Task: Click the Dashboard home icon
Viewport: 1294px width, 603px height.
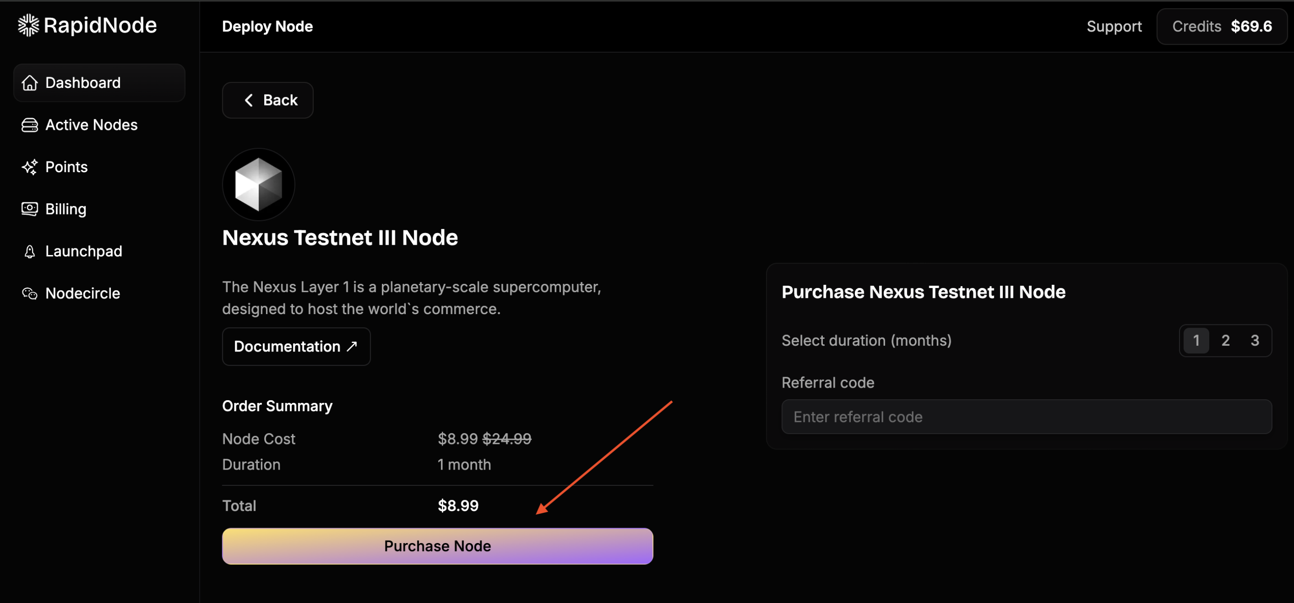Action: pyautogui.click(x=30, y=83)
